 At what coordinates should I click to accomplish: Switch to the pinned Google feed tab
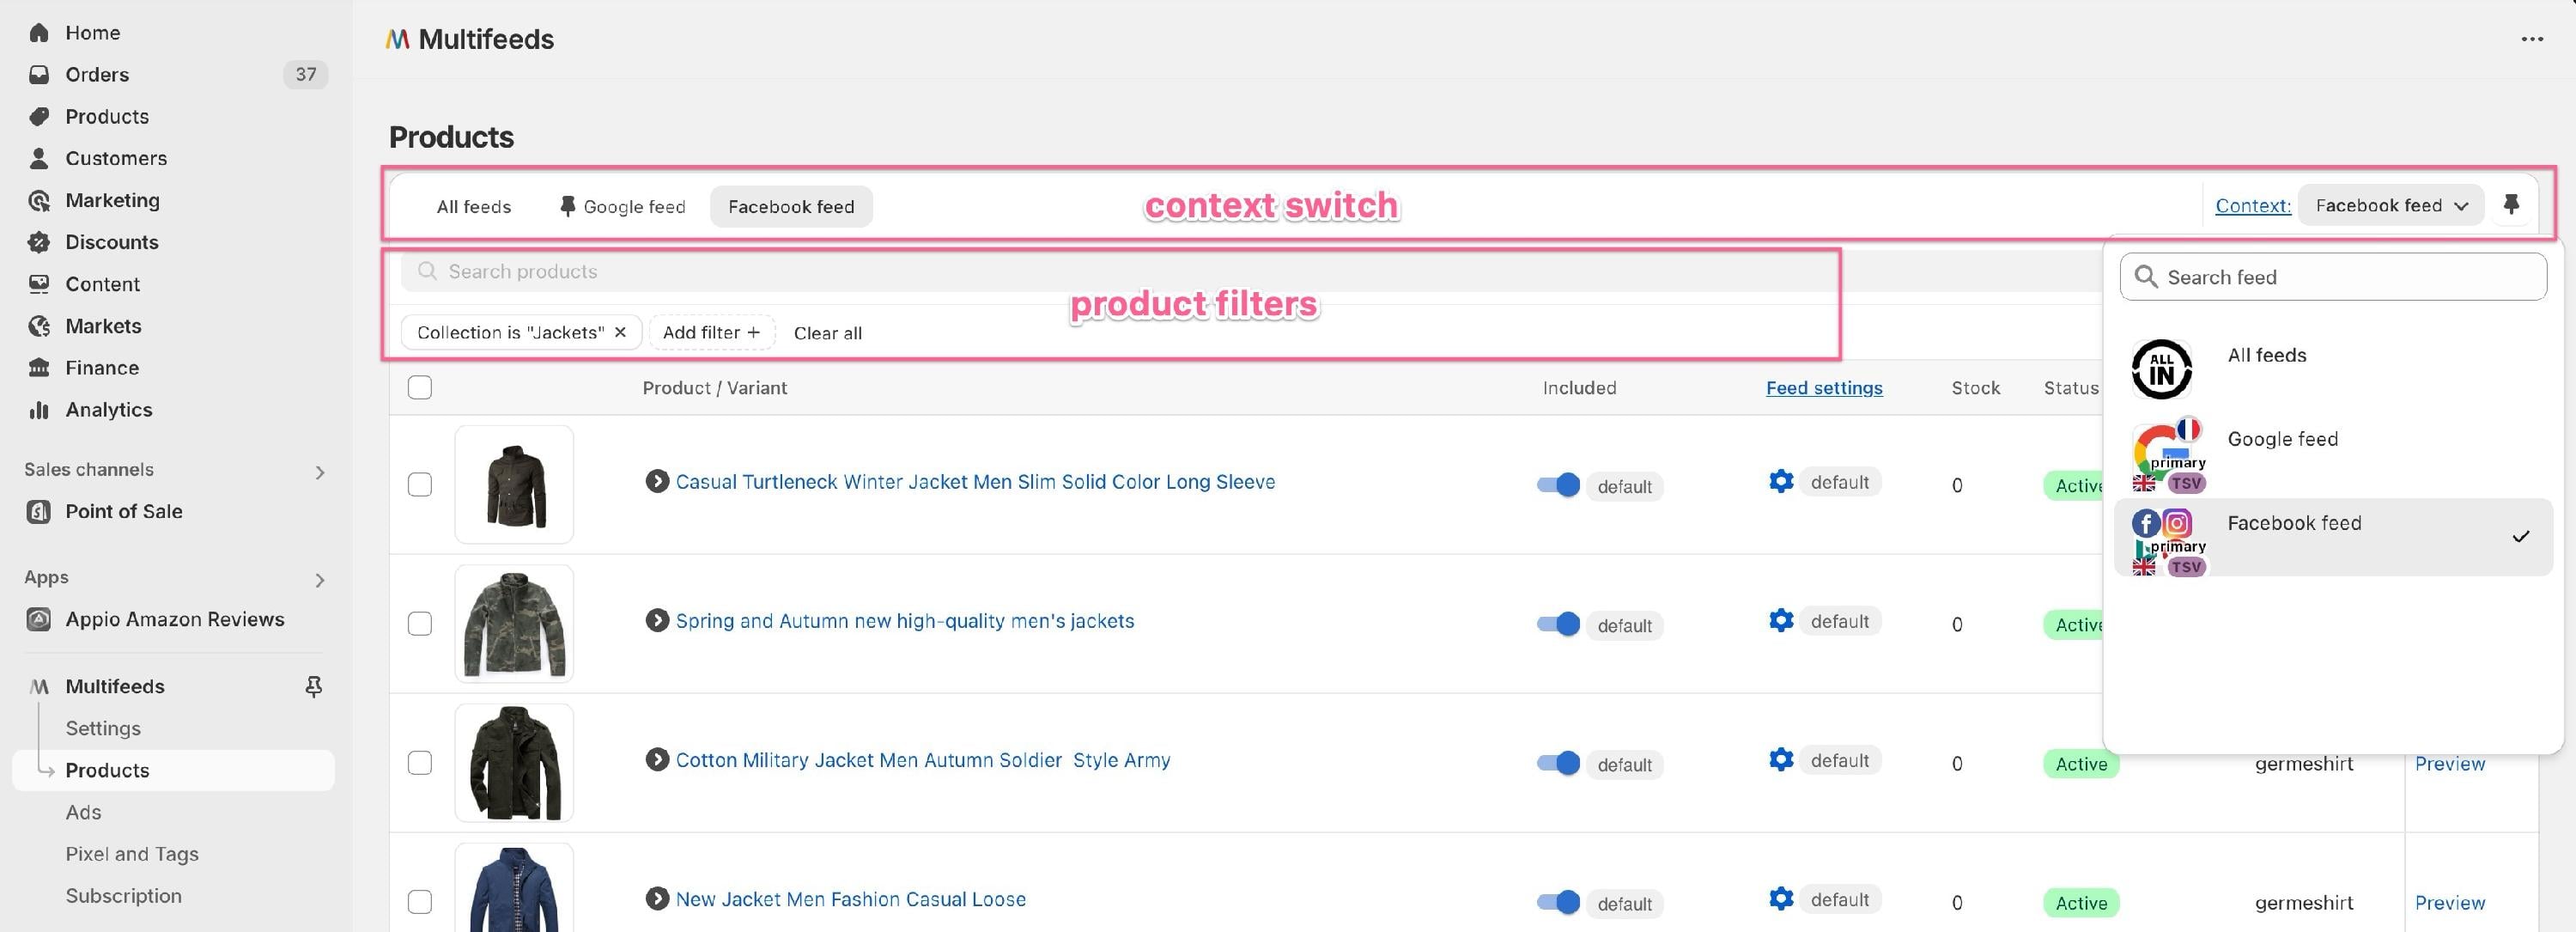click(622, 207)
